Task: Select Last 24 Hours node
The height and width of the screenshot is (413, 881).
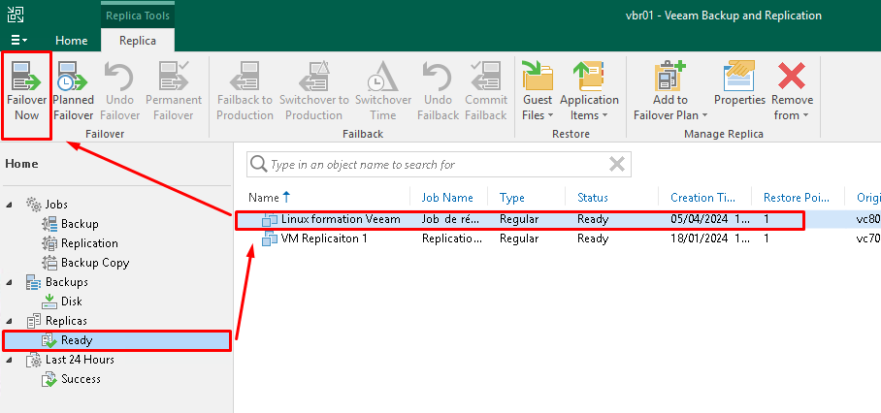Action: point(80,359)
